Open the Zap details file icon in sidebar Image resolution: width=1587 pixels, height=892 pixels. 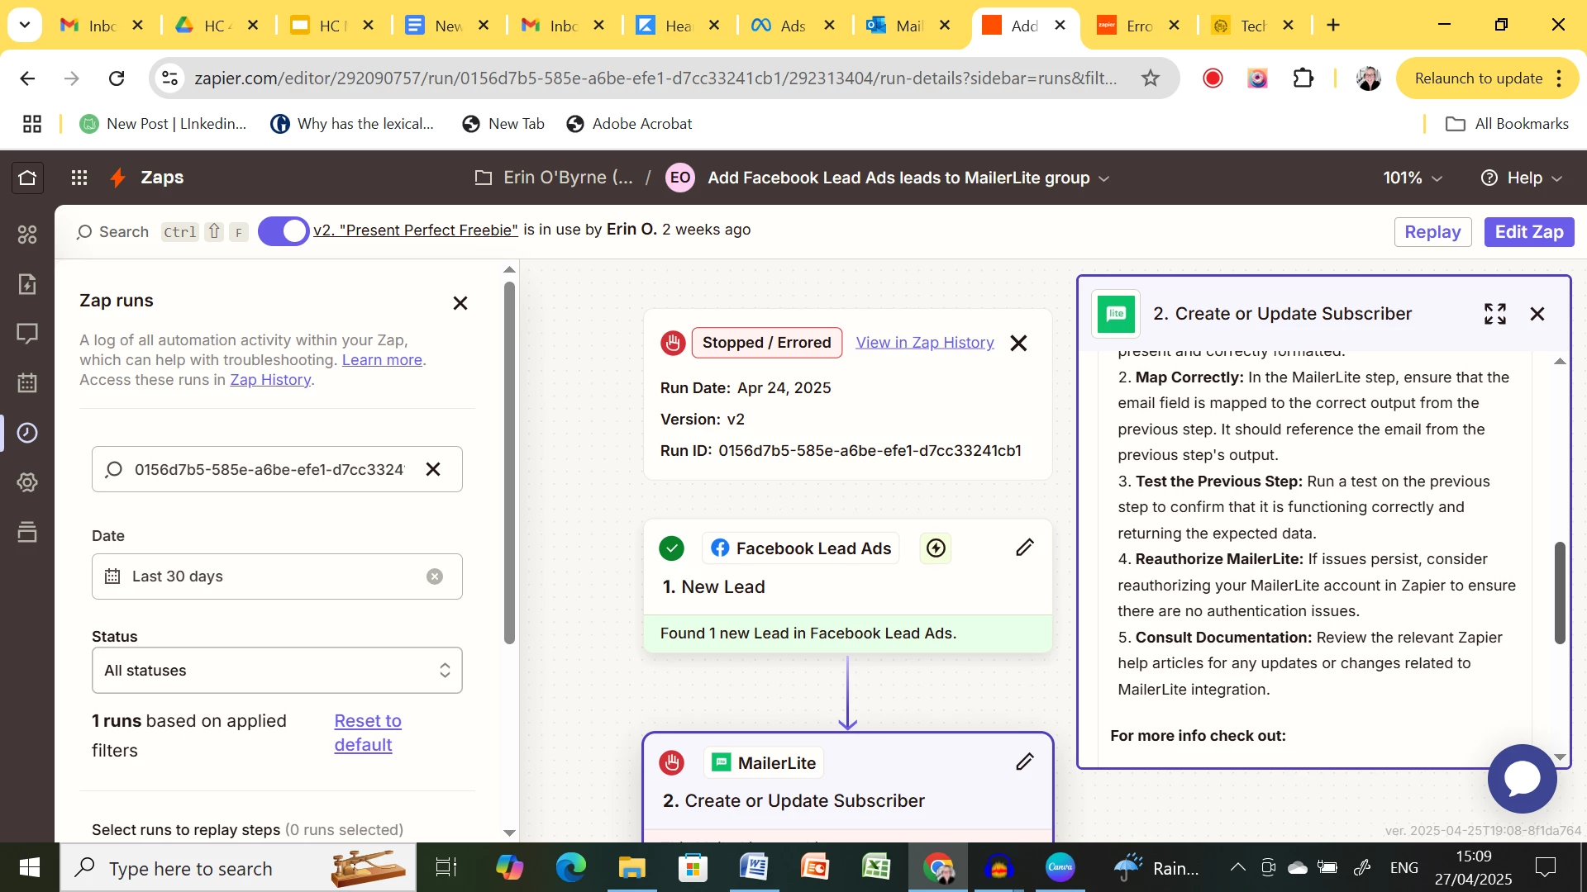pyautogui.click(x=27, y=284)
